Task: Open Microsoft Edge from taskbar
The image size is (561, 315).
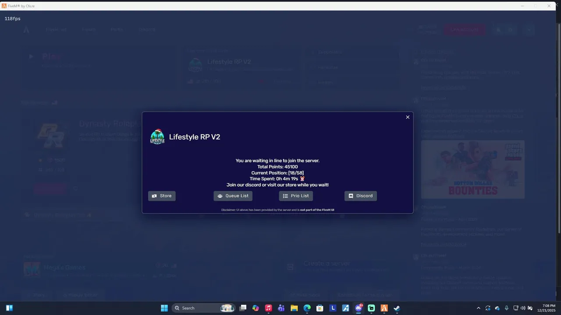Action: (x=307, y=308)
